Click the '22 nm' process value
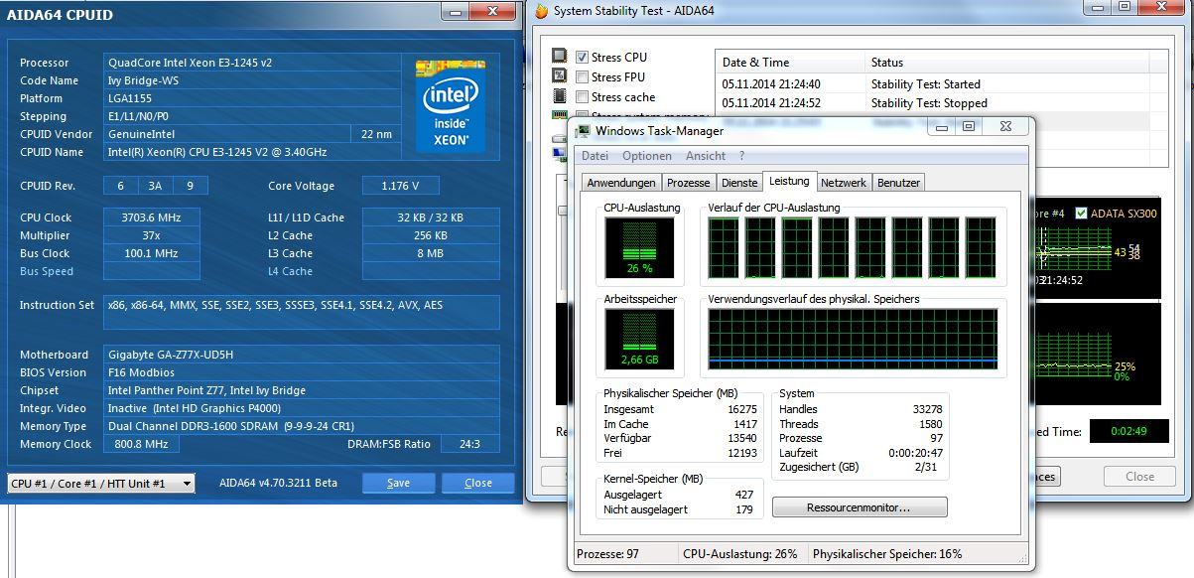 pyautogui.click(x=376, y=134)
